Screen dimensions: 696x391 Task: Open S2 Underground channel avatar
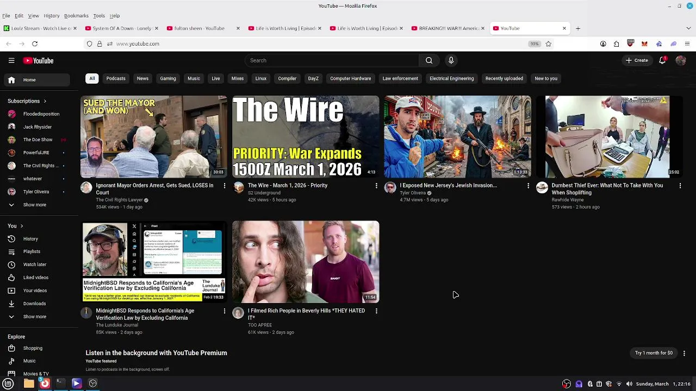pos(238,187)
